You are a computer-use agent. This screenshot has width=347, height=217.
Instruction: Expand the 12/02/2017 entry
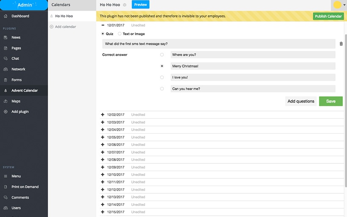(102, 115)
